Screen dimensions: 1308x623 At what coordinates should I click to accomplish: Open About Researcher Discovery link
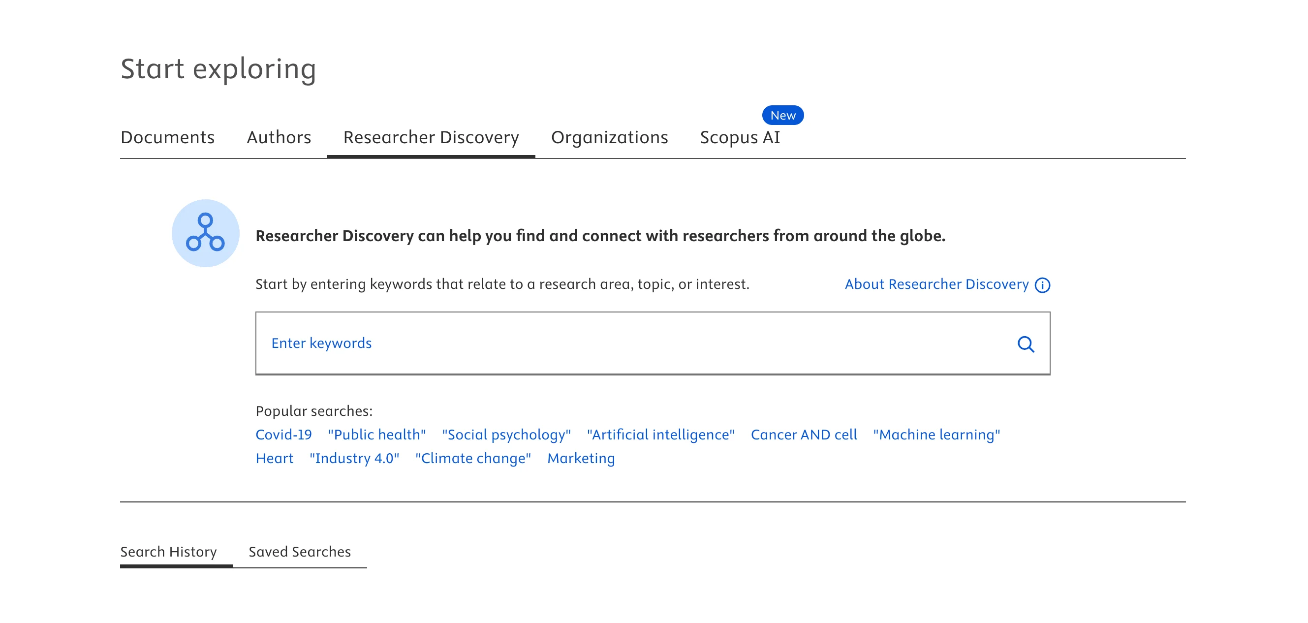coord(936,284)
